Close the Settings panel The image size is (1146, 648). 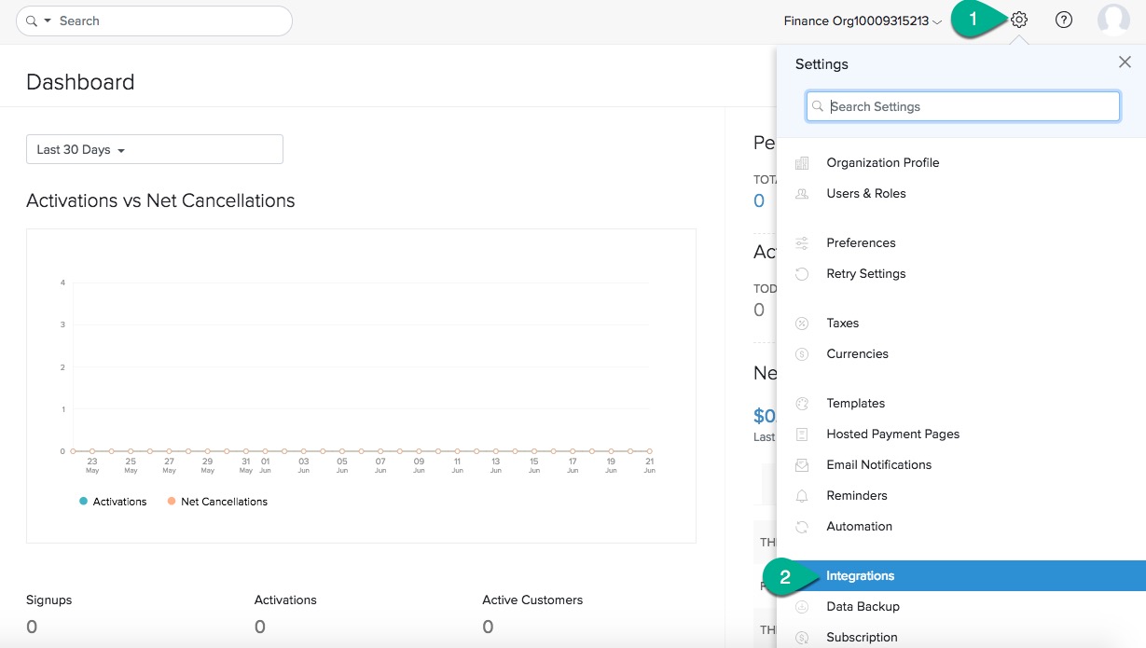(1125, 62)
